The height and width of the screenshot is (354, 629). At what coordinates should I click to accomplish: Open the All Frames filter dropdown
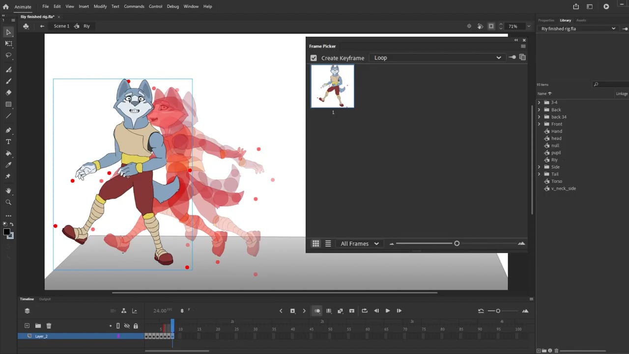click(360, 243)
